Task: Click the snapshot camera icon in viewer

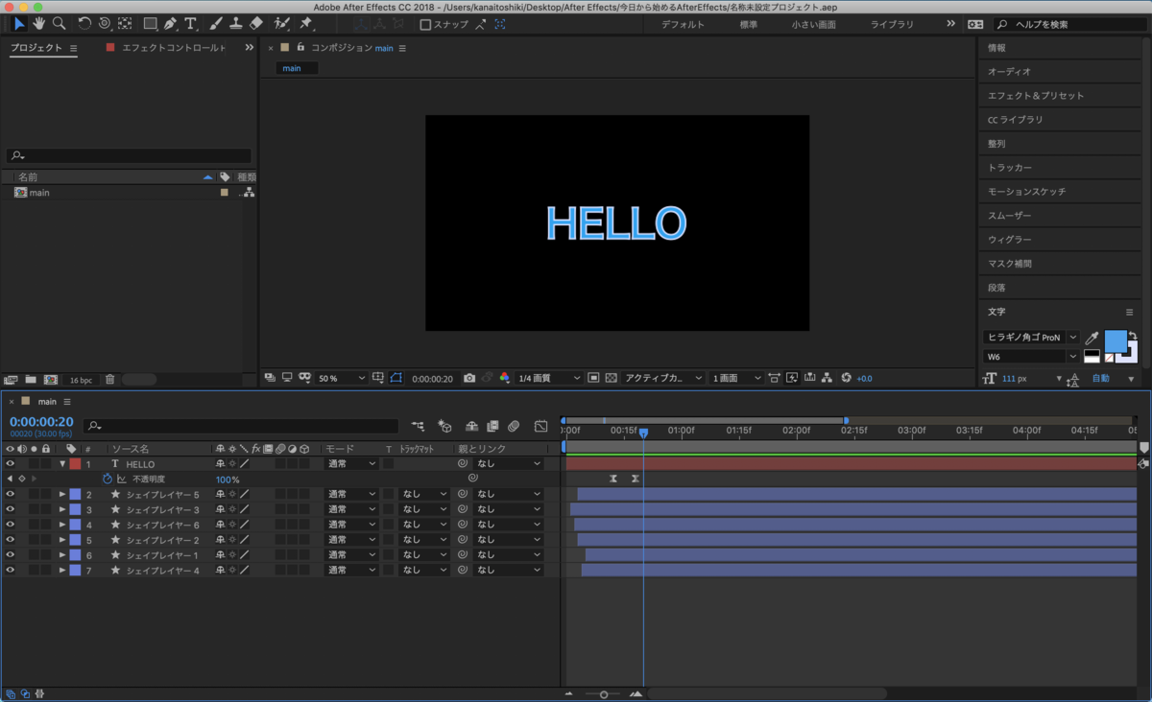Action: click(469, 378)
